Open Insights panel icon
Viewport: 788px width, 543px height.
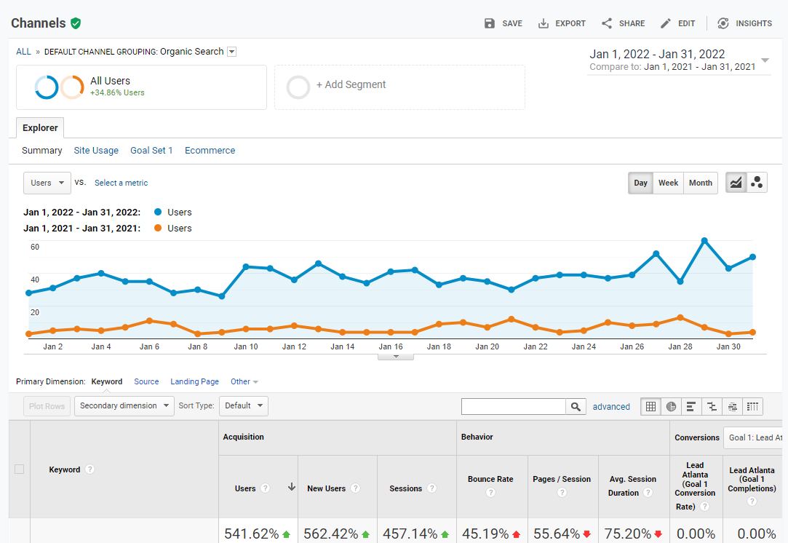coord(723,23)
